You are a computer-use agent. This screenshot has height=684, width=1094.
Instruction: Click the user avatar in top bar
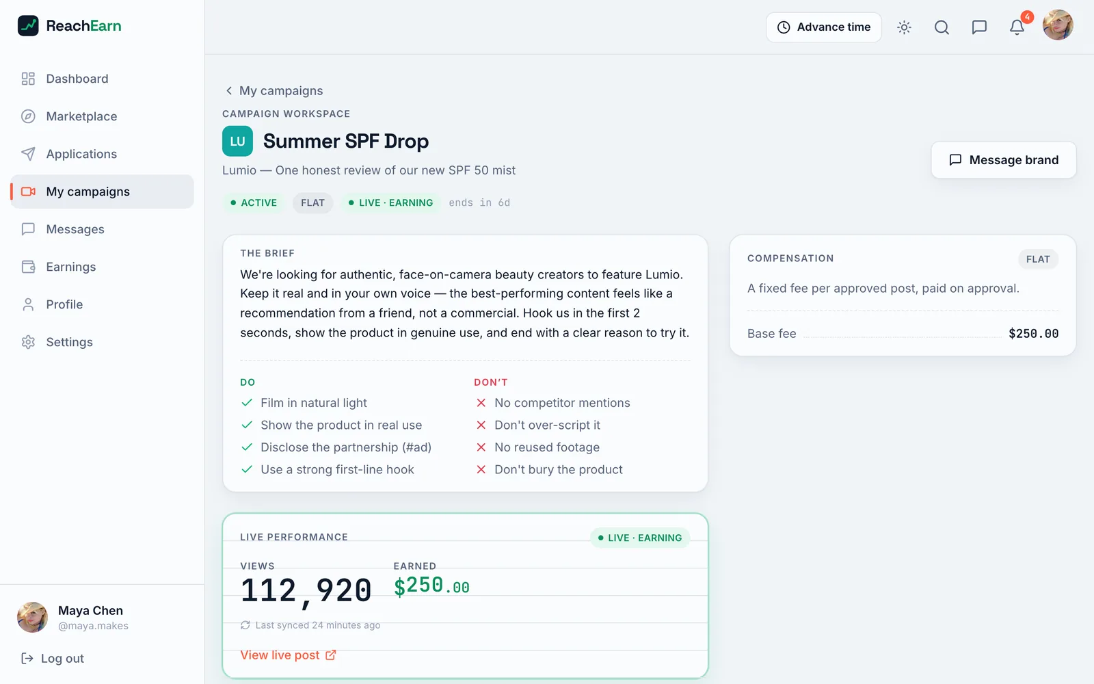click(x=1058, y=25)
